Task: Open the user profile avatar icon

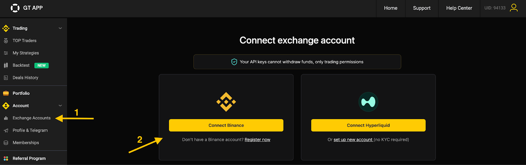Action: coord(514,8)
